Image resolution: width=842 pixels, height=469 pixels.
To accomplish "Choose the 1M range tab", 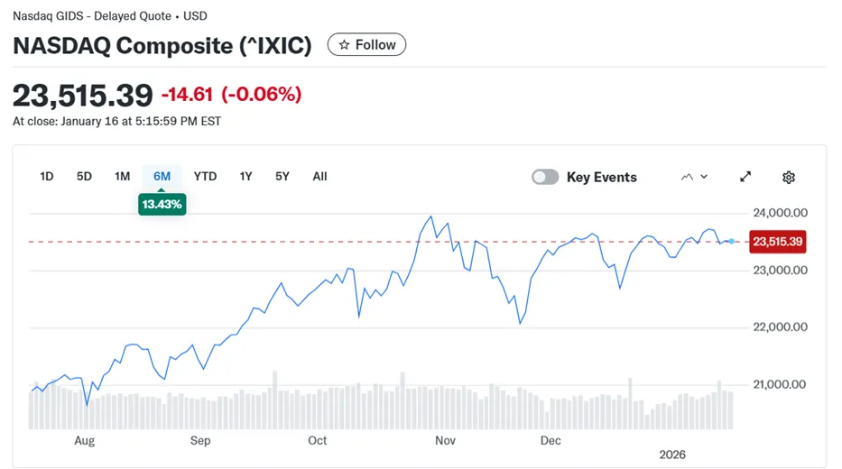I will click(x=122, y=177).
